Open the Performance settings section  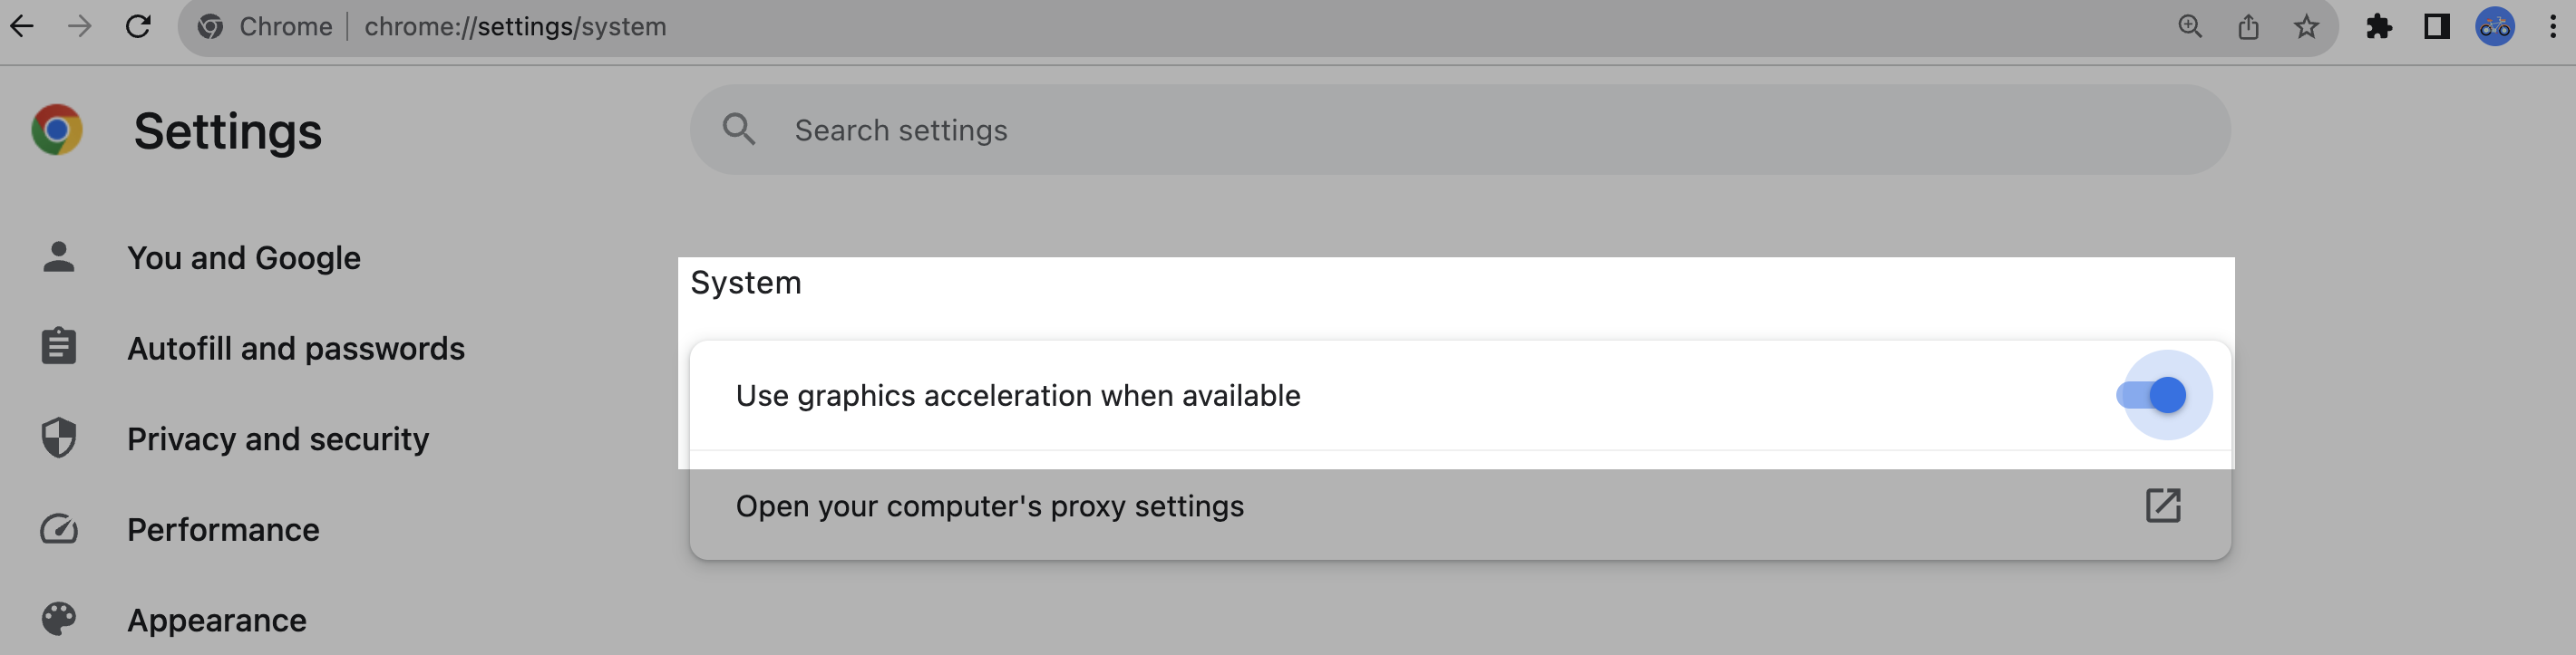point(223,529)
